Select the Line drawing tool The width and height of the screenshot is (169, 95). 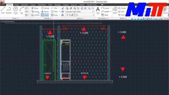point(3,10)
